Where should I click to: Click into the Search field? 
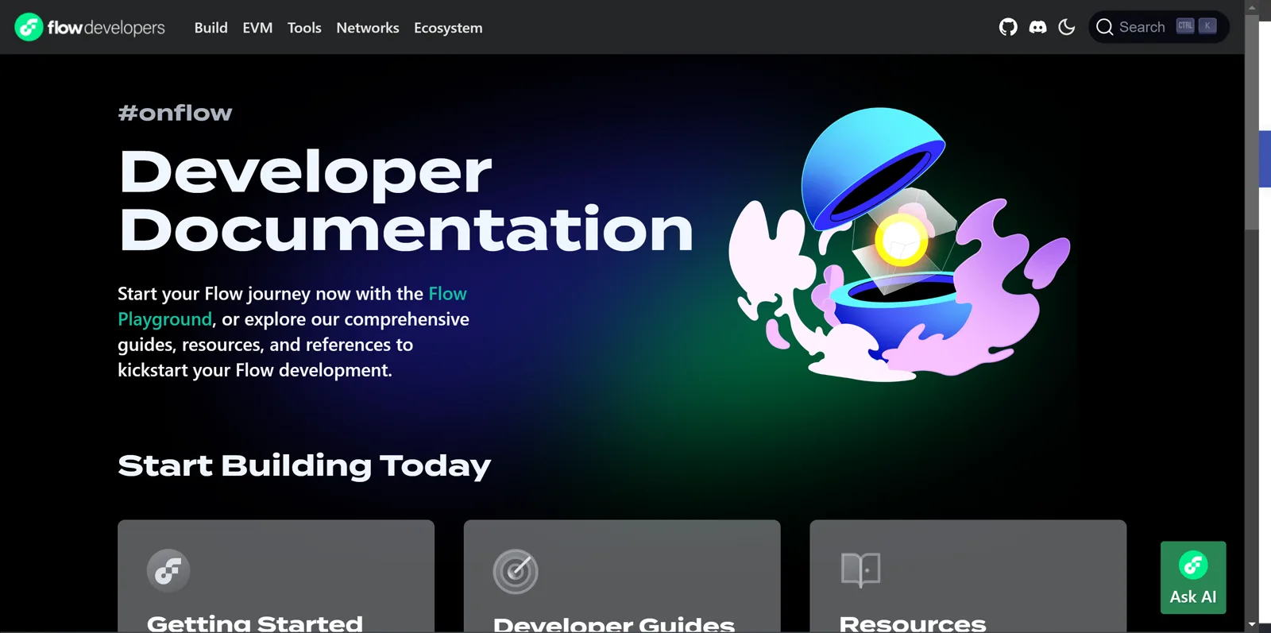click(x=1158, y=27)
